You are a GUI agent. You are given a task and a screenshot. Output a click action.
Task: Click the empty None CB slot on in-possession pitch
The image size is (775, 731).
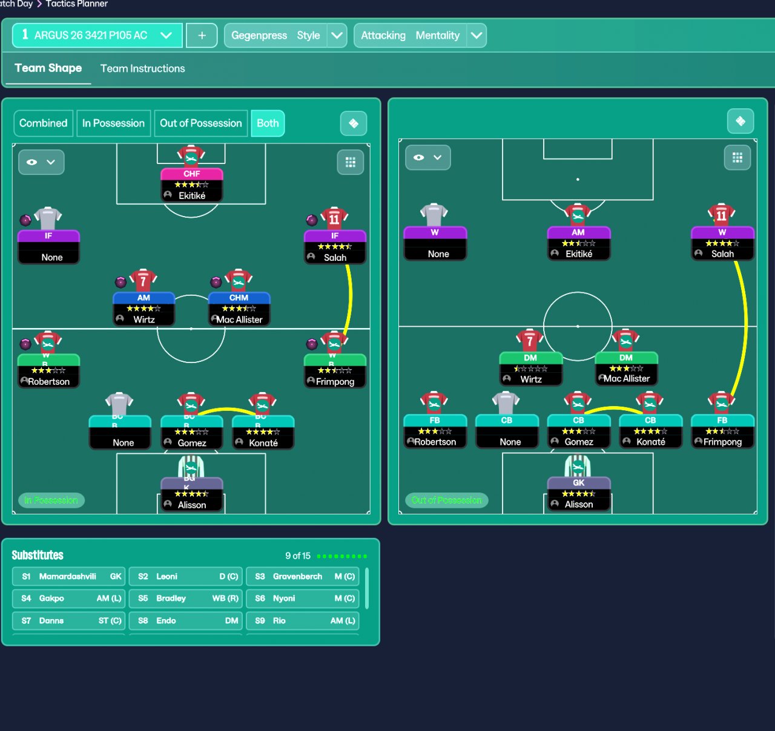[120, 433]
